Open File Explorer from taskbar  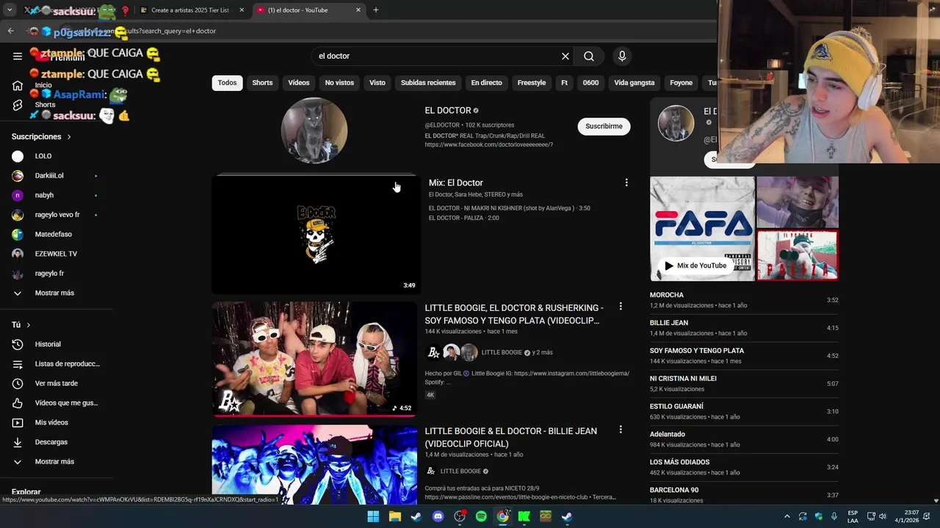point(395,516)
